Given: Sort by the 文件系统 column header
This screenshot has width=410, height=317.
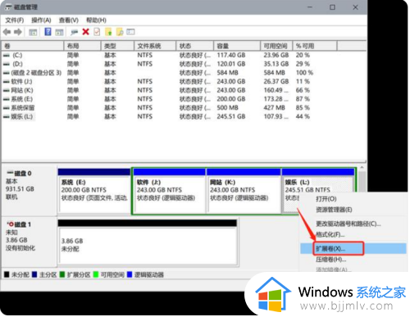Looking at the screenshot, I should click(155, 46).
